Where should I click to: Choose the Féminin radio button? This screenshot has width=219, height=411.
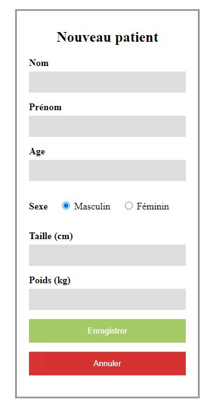[x=129, y=206]
